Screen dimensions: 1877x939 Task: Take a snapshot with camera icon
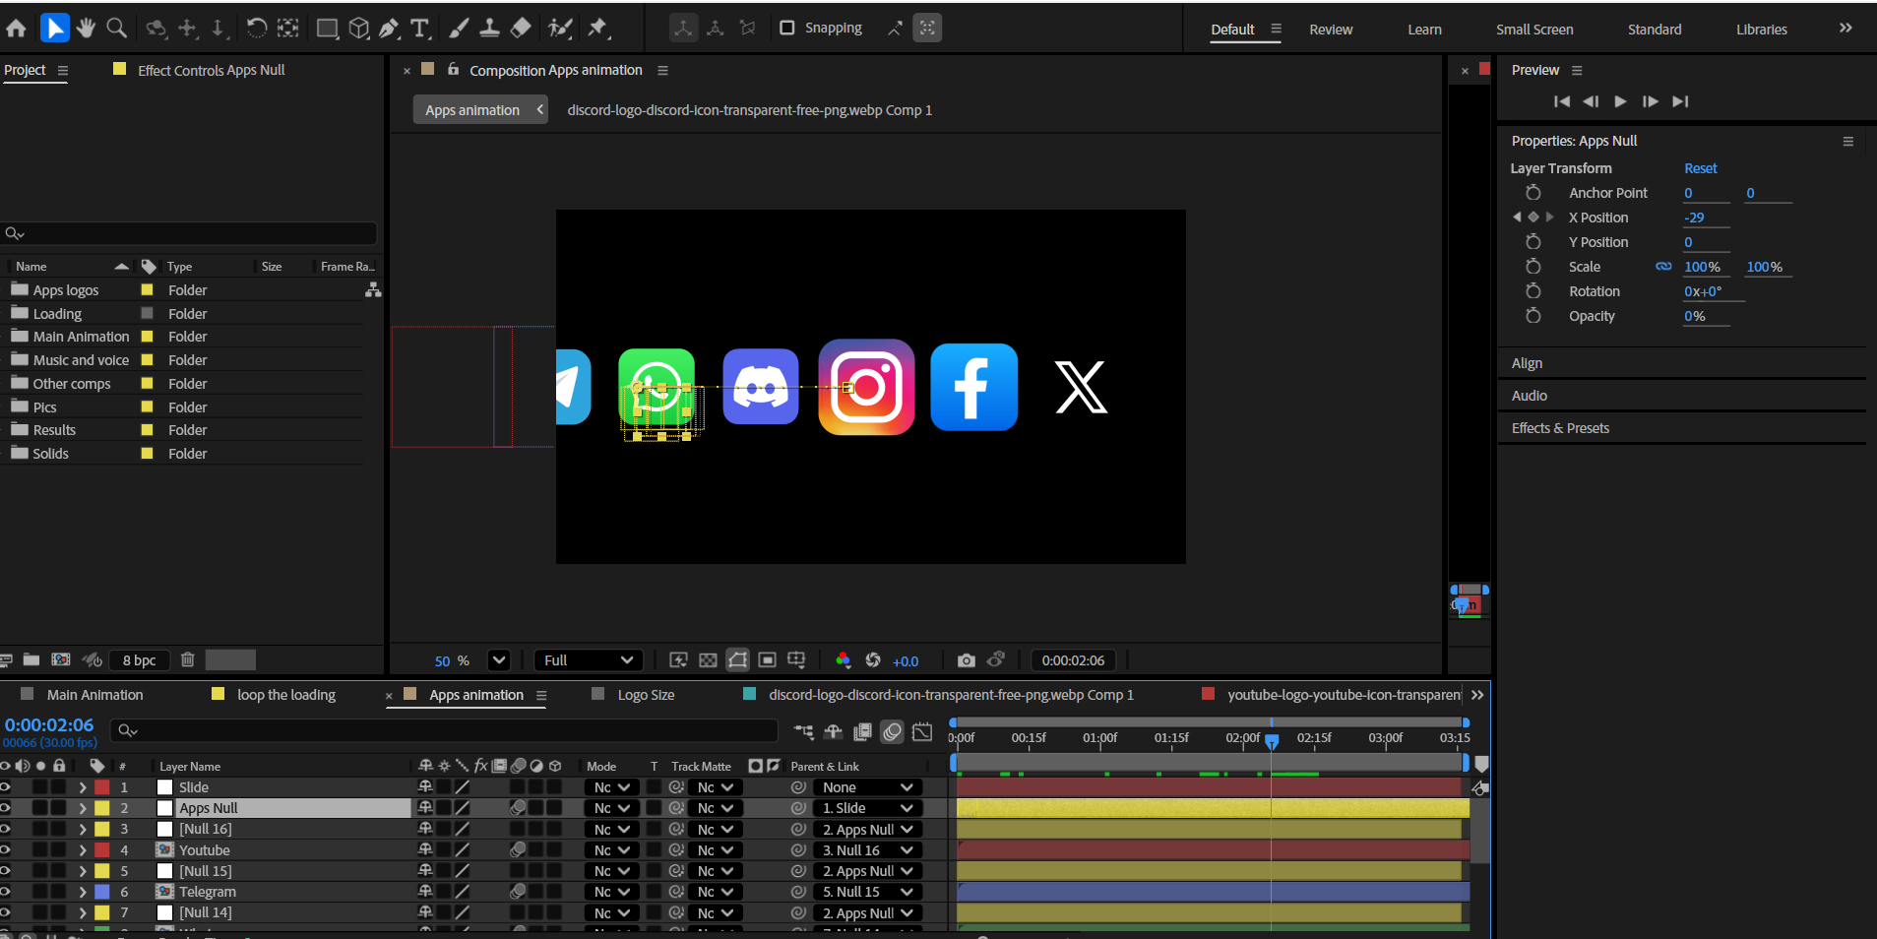(x=966, y=660)
